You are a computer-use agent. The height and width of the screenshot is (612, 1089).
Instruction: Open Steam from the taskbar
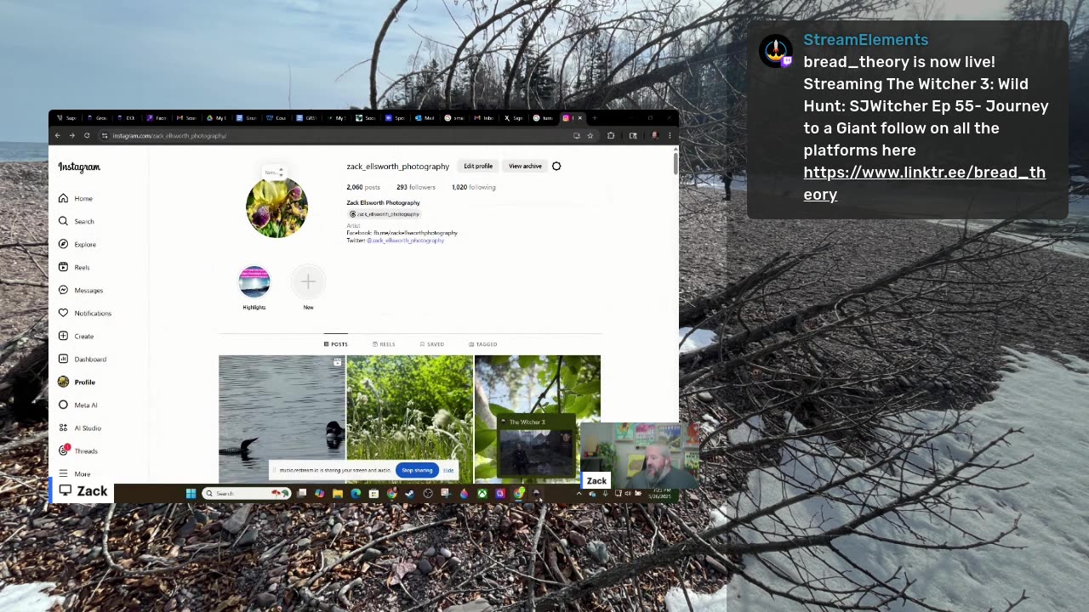[409, 493]
